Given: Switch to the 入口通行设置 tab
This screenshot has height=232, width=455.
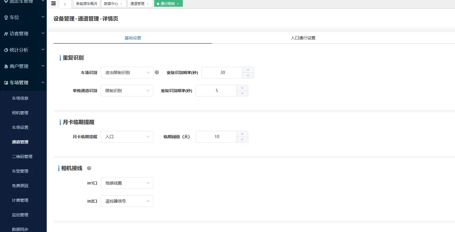Looking at the screenshot, I should point(303,38).
